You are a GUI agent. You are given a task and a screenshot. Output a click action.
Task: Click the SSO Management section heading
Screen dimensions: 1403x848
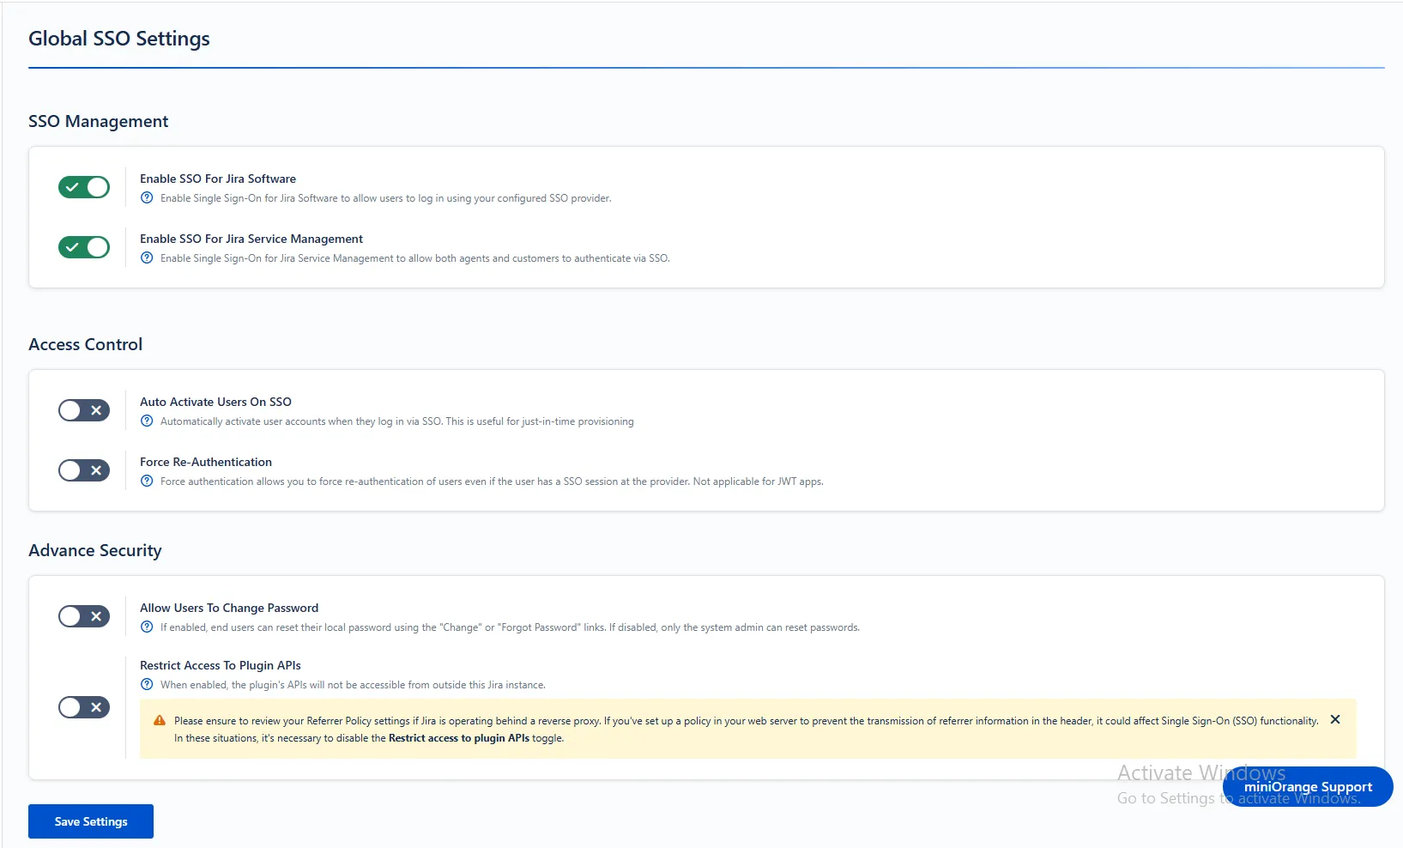click(x=99, y=121)
